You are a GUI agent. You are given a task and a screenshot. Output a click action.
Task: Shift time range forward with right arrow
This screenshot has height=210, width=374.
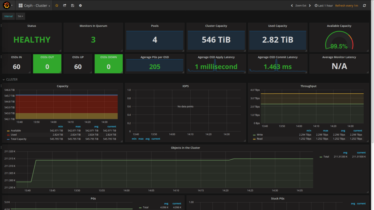(310, 5)
